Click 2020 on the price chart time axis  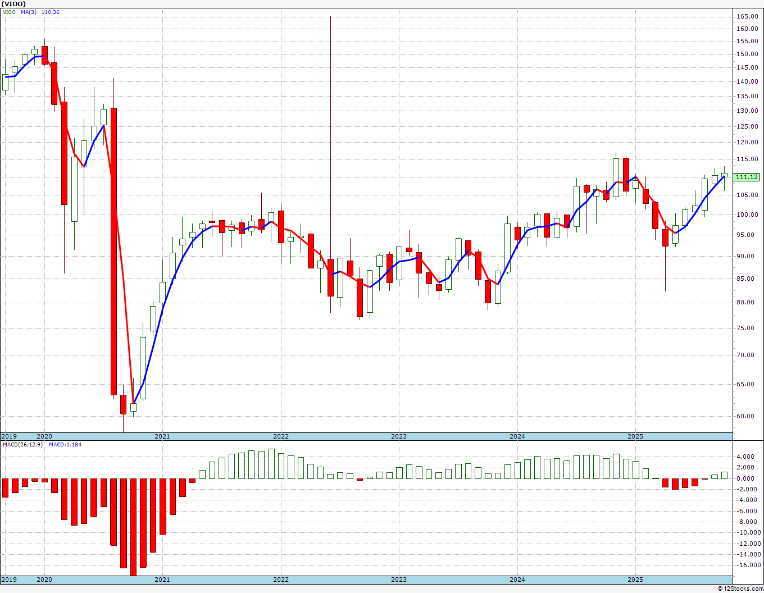point(44,436)
